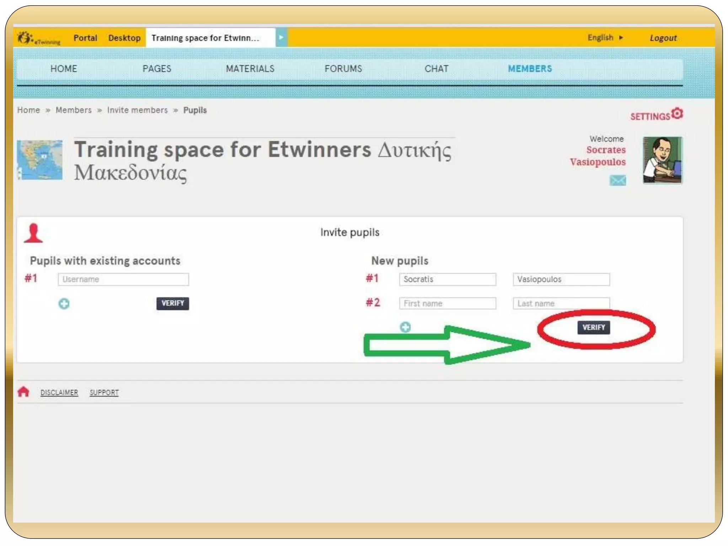728x546 pixels.
Task: Click the red home icon in footer
Action: [23, 392]
